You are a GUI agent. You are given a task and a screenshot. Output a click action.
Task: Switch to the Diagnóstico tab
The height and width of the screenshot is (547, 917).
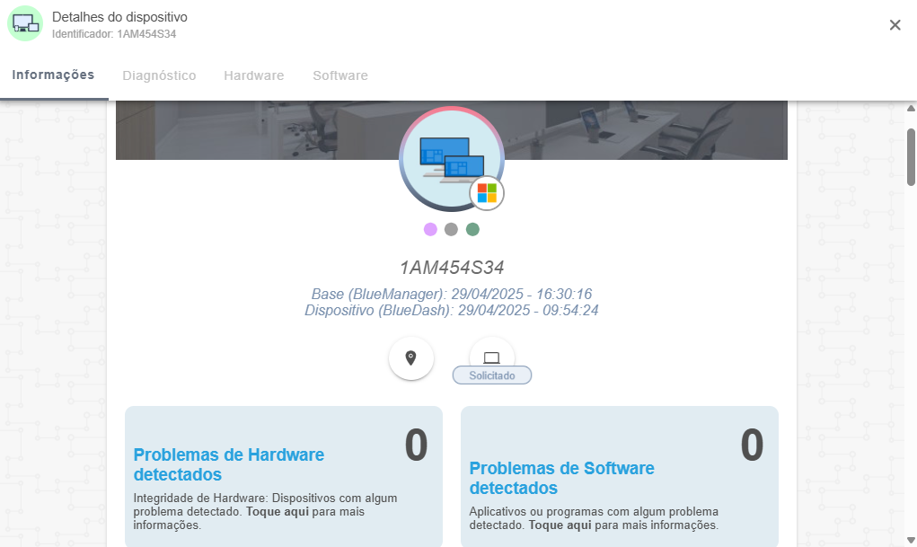pos(159,75)
